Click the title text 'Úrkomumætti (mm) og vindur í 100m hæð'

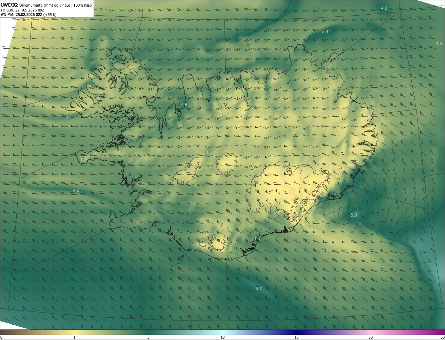pyautogui.click(x=56, y=5)
